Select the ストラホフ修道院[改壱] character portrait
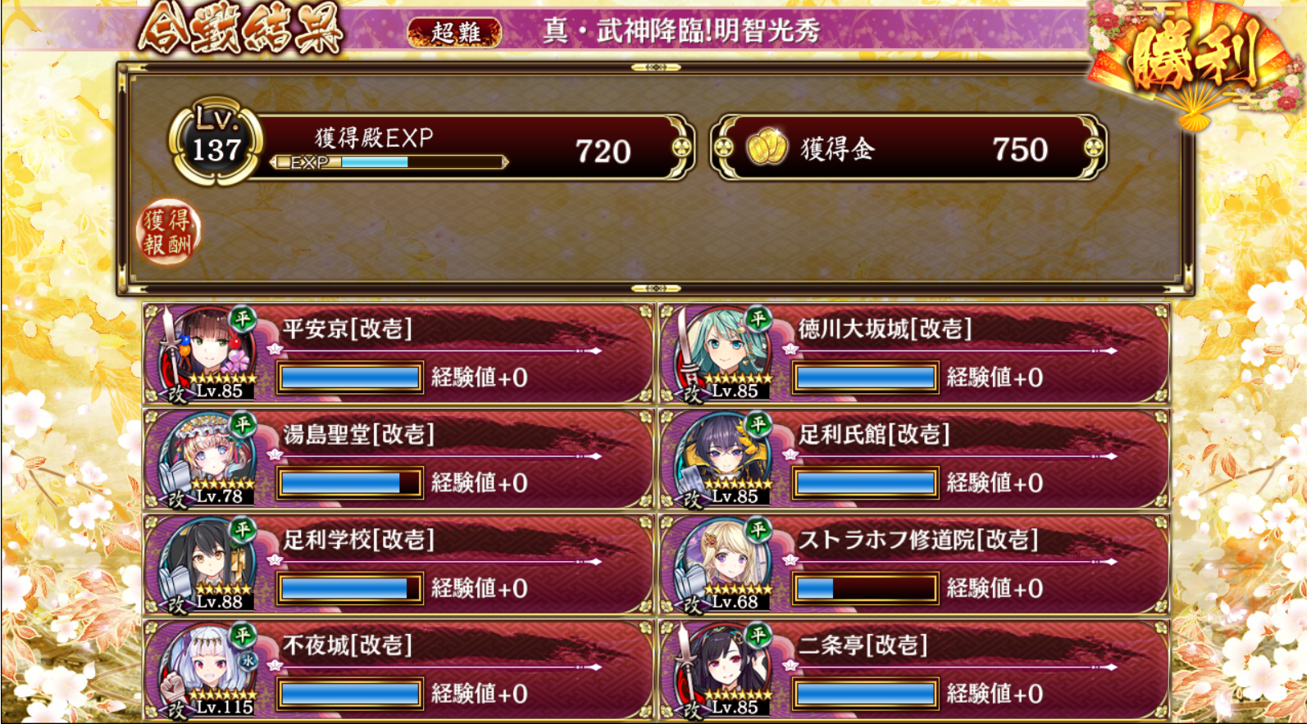The width and height of the screenshot is (1311, 724). [724, 564]
